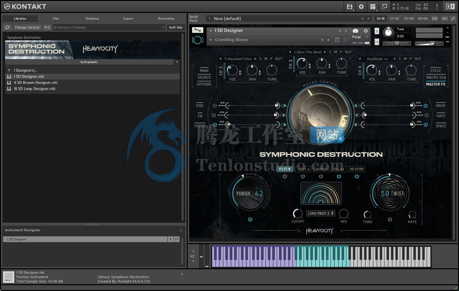Switch to the Expert tab
Screen dimensions: 459x291
tap(129, 19)
